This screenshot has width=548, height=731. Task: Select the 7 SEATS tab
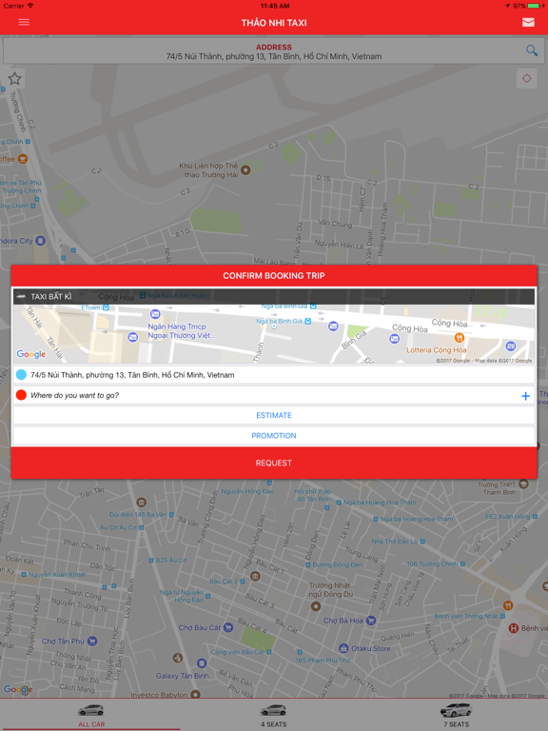pos(456,715)
